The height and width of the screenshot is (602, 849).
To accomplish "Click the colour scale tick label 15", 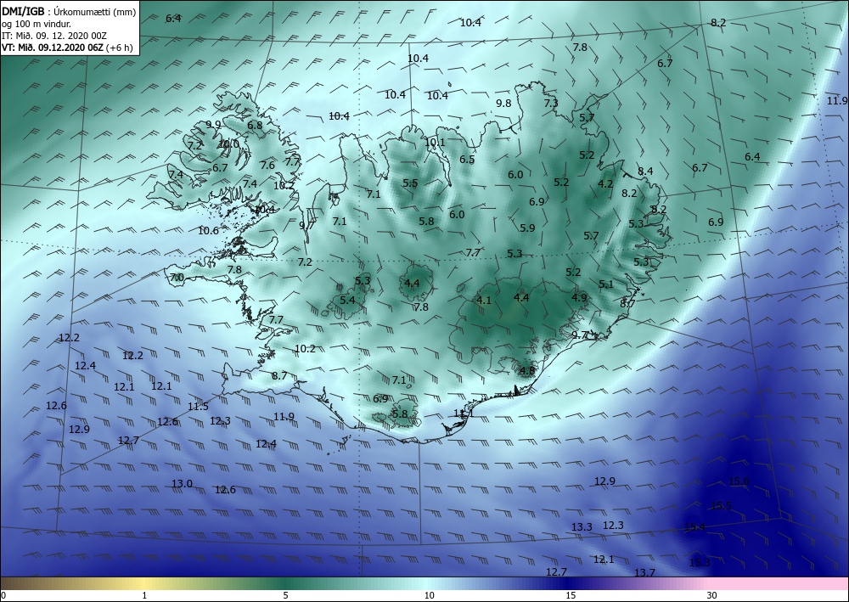I will pos(571,595).
